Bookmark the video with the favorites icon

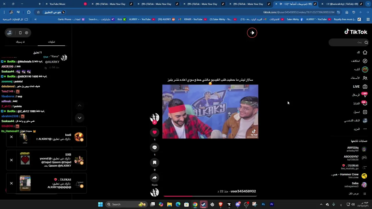155,163
